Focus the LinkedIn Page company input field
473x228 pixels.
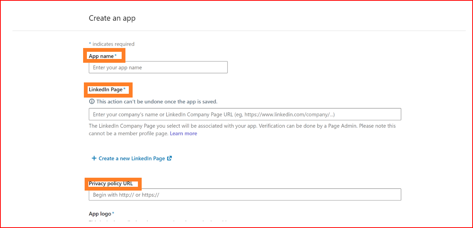tap(245, 114)
